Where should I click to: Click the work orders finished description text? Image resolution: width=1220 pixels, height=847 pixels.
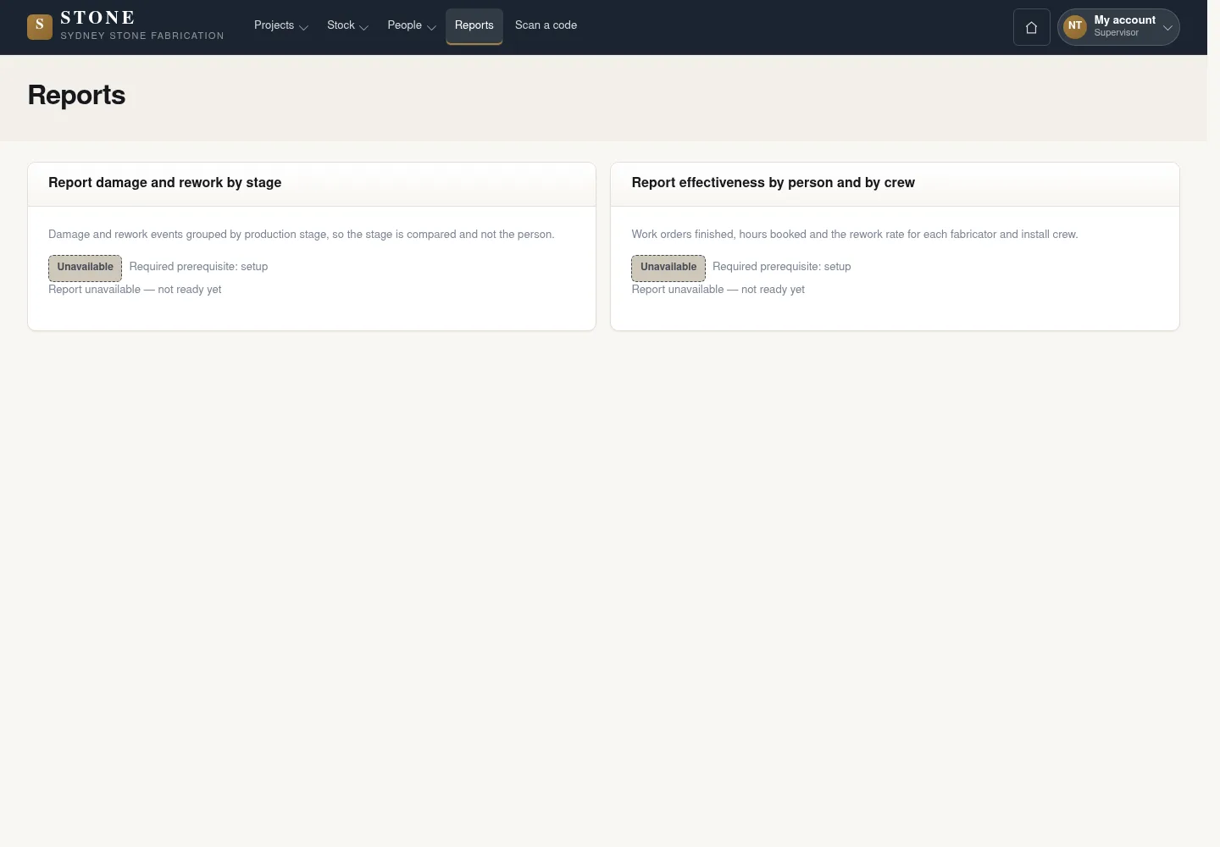855,235
